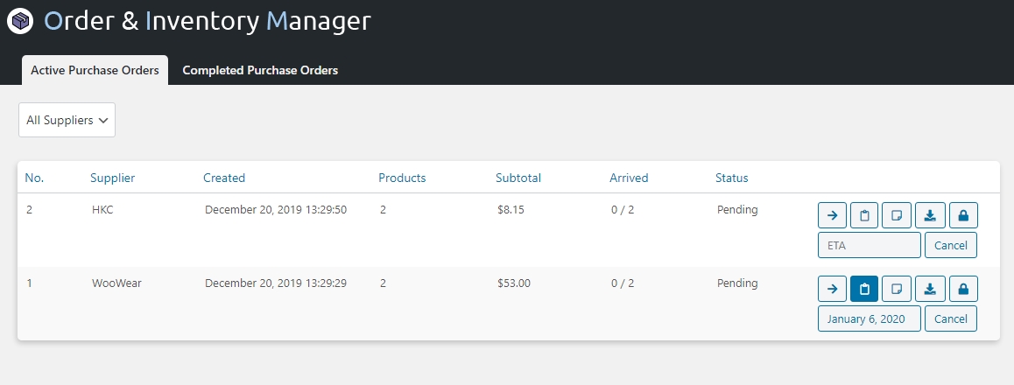Click the date December 20, 2019 13:29:50

(x=276, y=210)
